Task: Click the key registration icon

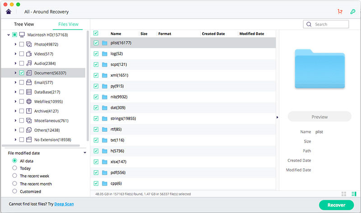Action: [352, 11]
